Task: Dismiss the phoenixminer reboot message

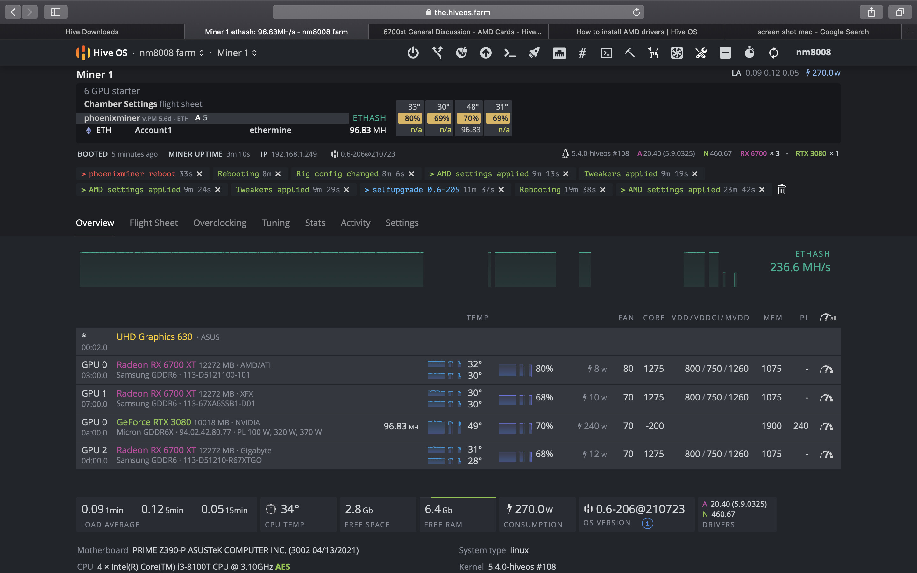Action: click(x=199, y=174)
